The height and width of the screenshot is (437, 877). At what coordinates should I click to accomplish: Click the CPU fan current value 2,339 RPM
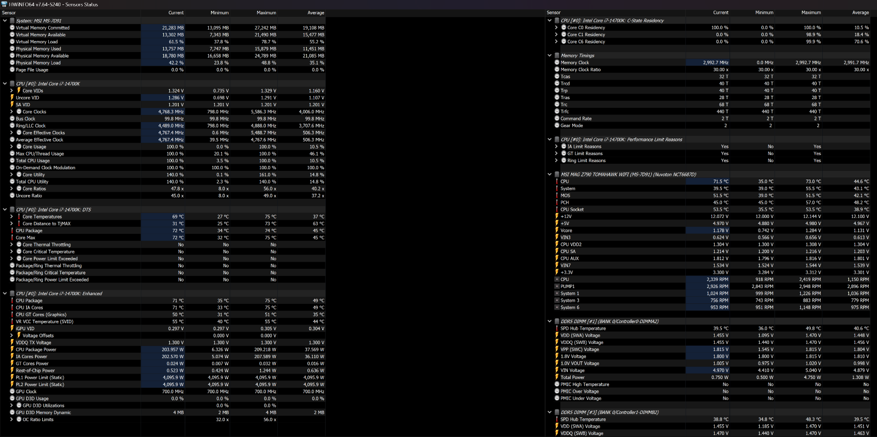[717, 279]
